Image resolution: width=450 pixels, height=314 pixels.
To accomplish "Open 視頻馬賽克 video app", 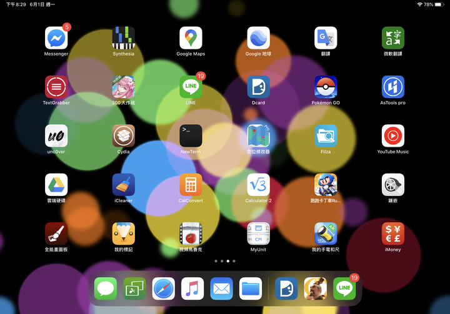I will (x=191, y=233).
